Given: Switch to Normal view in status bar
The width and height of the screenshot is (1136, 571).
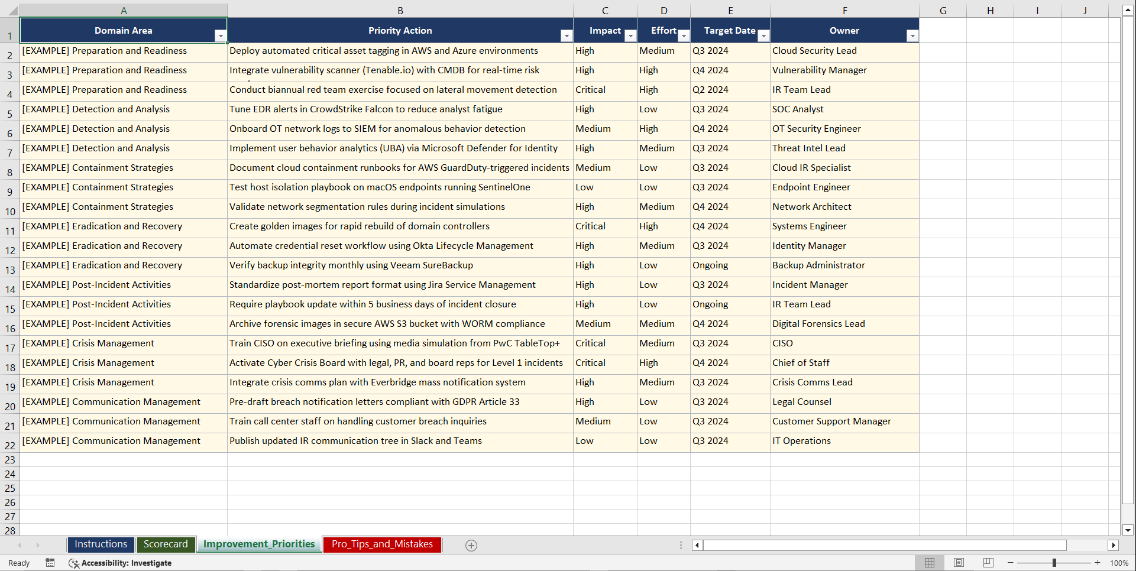Looking at the screenshot, I should pyautogui.click(x=929, y=563).
